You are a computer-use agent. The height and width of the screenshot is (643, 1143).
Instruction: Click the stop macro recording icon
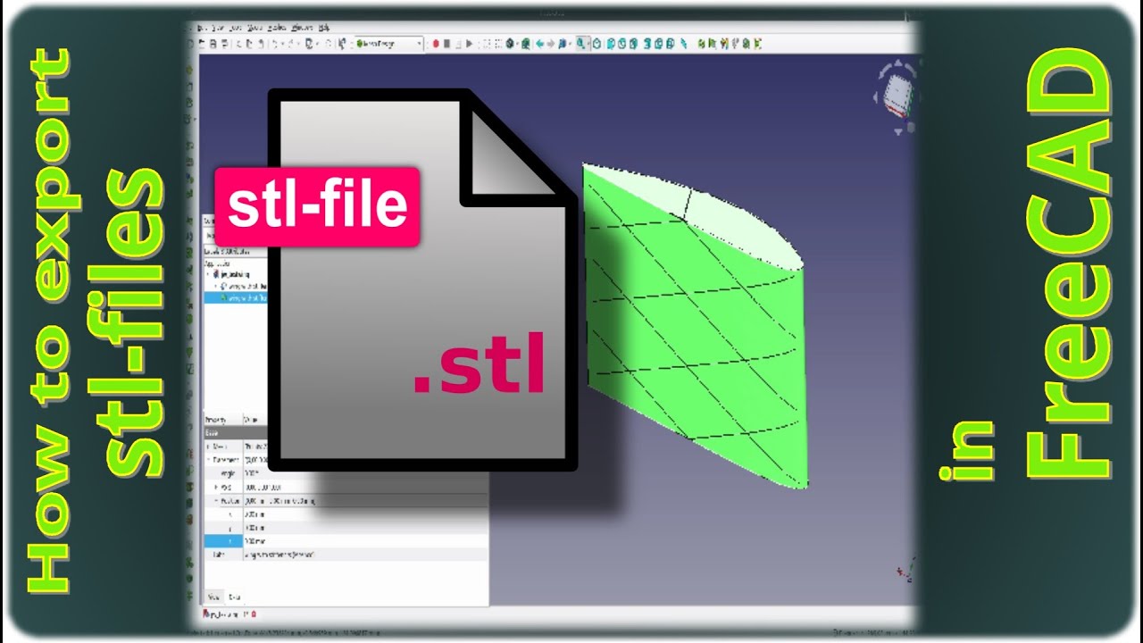[446, 44]
